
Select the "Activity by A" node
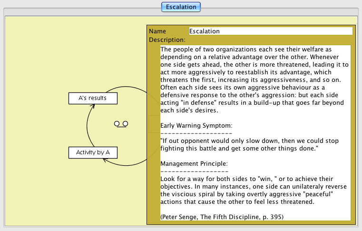[x=93, y=152]
